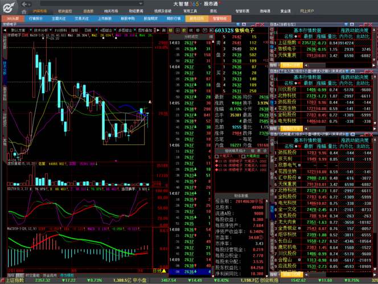Image resolution: width=378 pixels, height=284 pixels.
Task: Toggle the yellow 权 rights-adjust icon
Action: pyautogui.click(x=184, y=30)
